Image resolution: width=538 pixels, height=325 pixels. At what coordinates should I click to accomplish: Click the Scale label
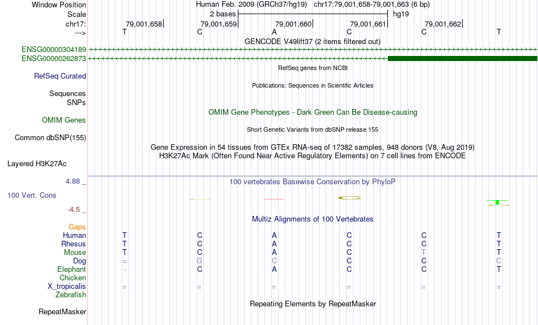click(76, 14)
